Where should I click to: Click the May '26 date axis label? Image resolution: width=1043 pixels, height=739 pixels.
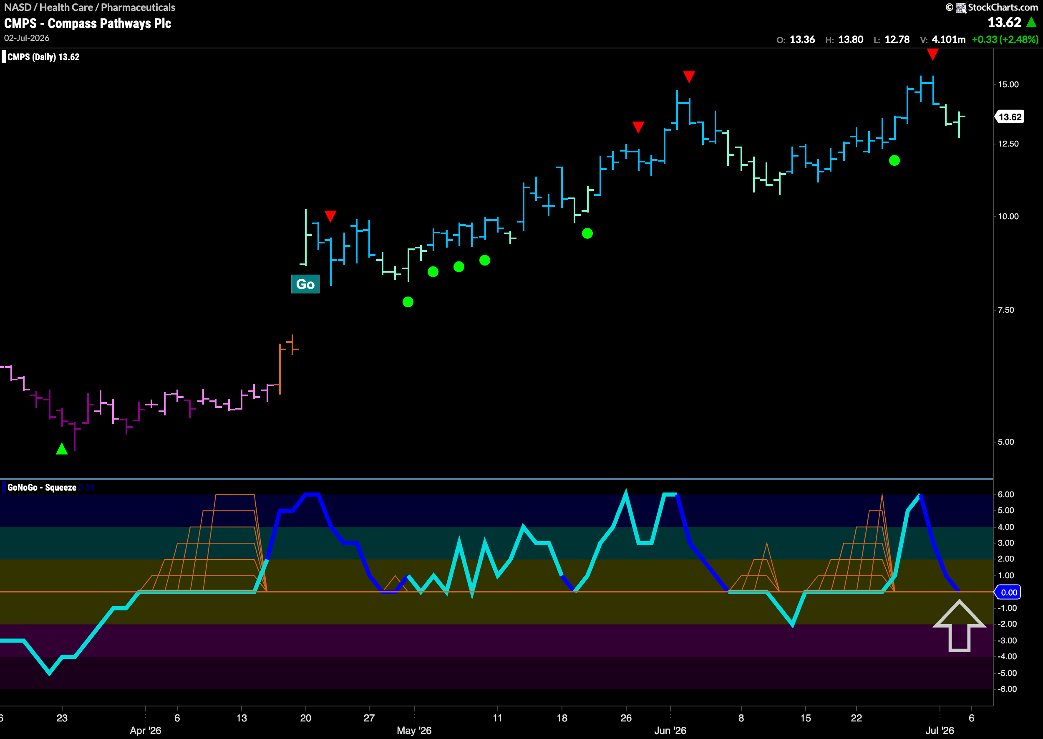click(414, 730)
